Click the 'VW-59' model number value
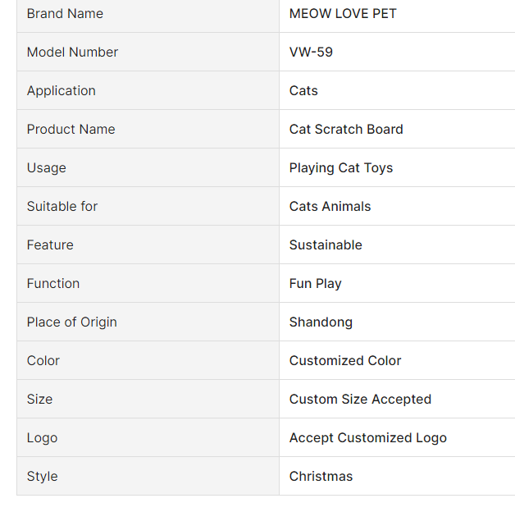 311,52
